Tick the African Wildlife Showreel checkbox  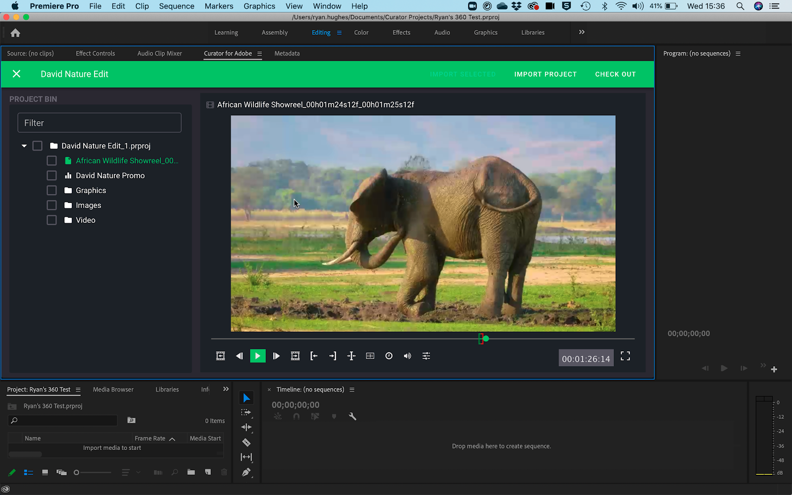click(x=51, y=161)
